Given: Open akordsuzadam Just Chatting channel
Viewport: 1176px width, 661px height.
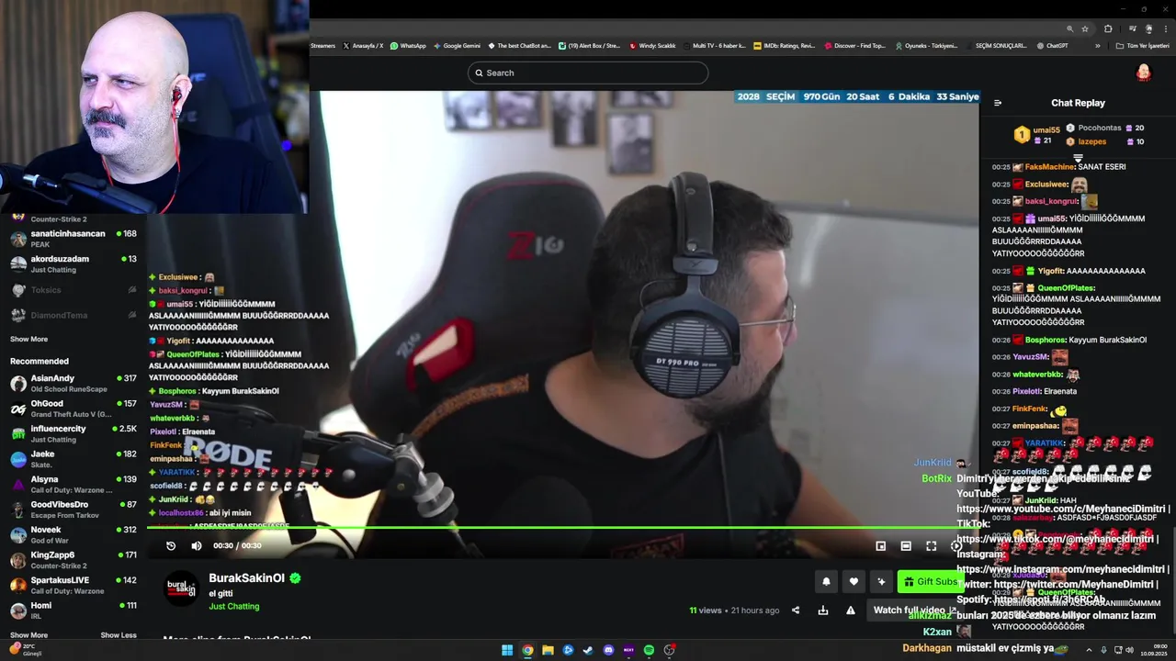Looking at the screenshot, I should tap(73, 264).
